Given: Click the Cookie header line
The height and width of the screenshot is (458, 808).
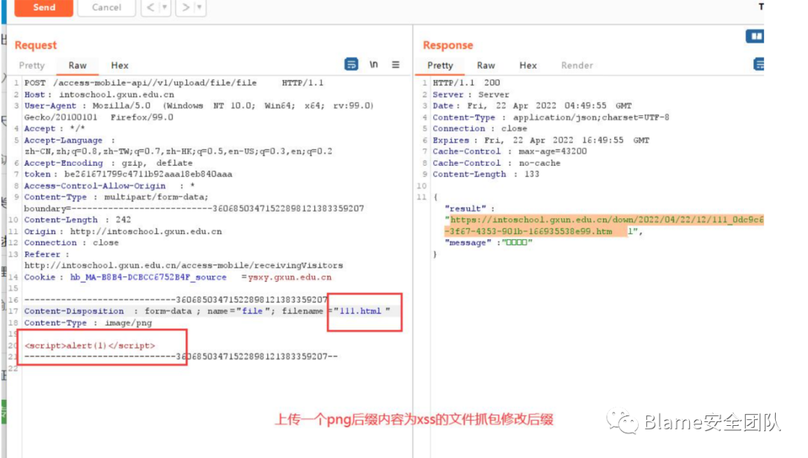Looking at the screenshot, I should [x=178, y=277].
